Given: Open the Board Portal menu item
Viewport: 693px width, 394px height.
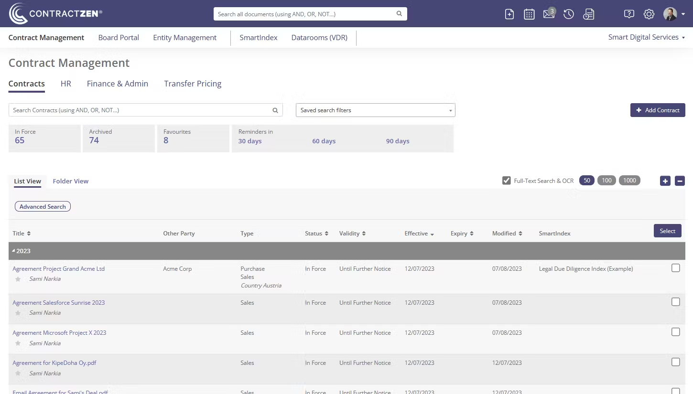Looking at the screenshot, I should click(119, 38).
